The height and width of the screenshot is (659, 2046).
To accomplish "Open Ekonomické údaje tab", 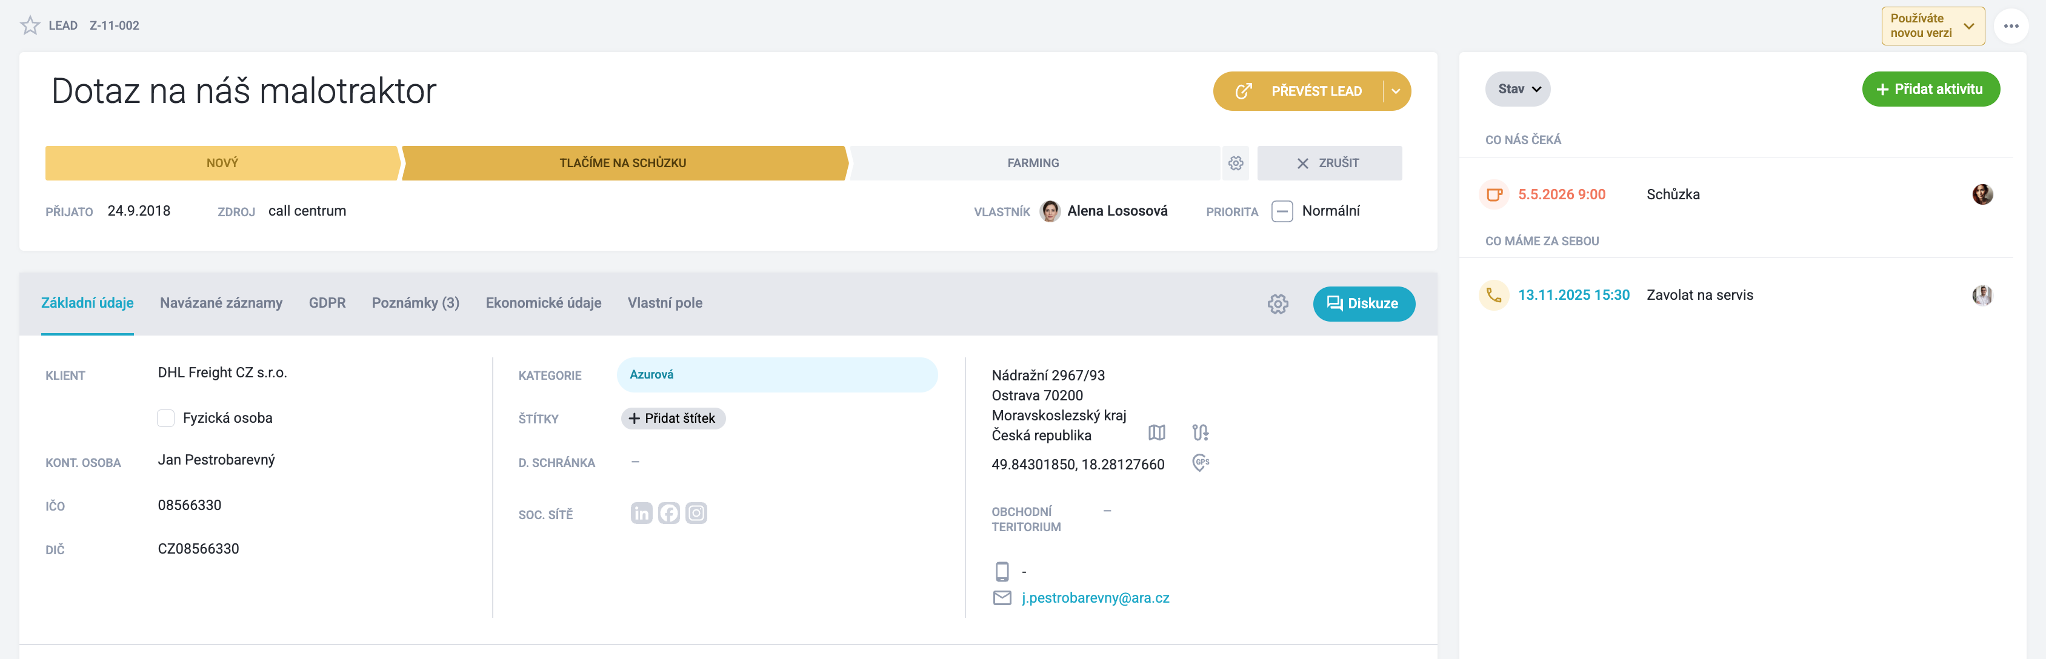I will [x=543, y=303].
